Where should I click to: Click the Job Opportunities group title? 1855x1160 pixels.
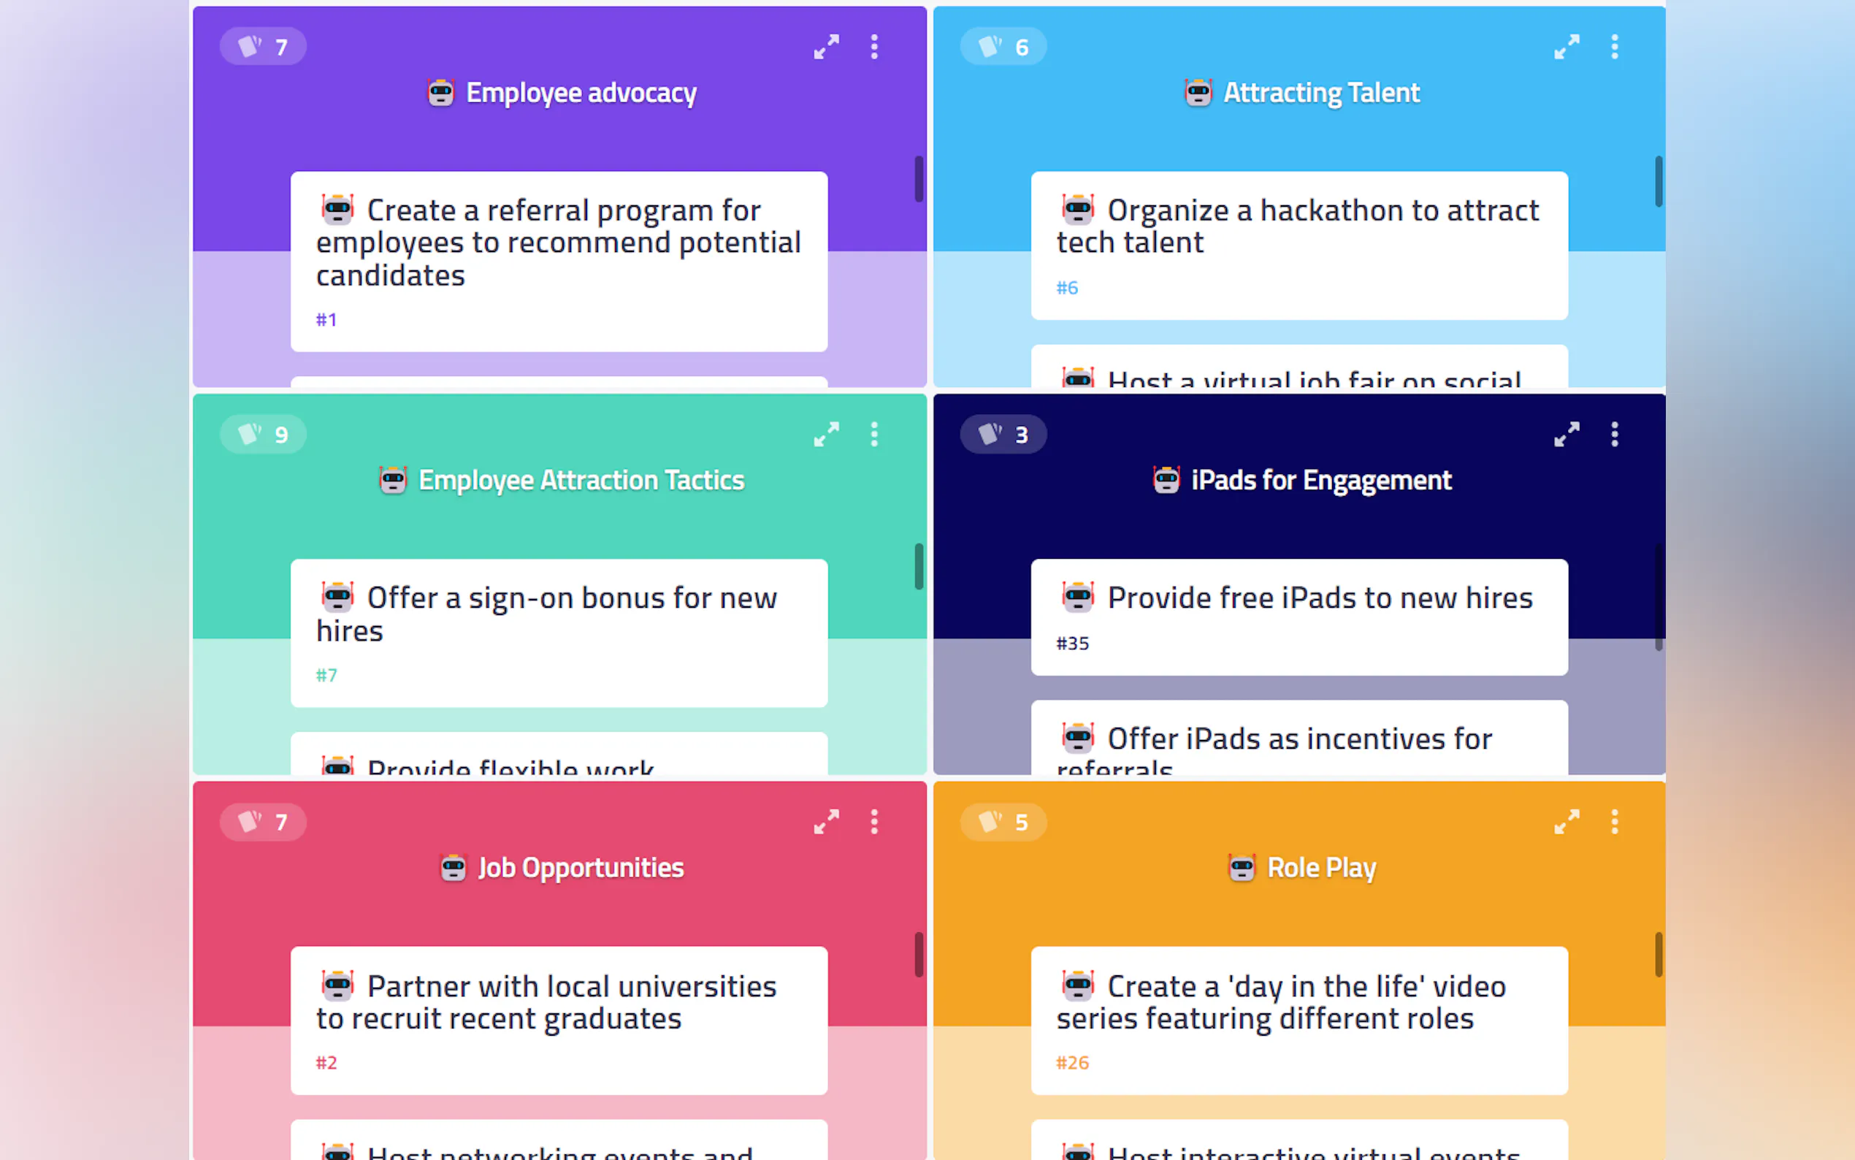pyautogui.click(x=580, y=868)
